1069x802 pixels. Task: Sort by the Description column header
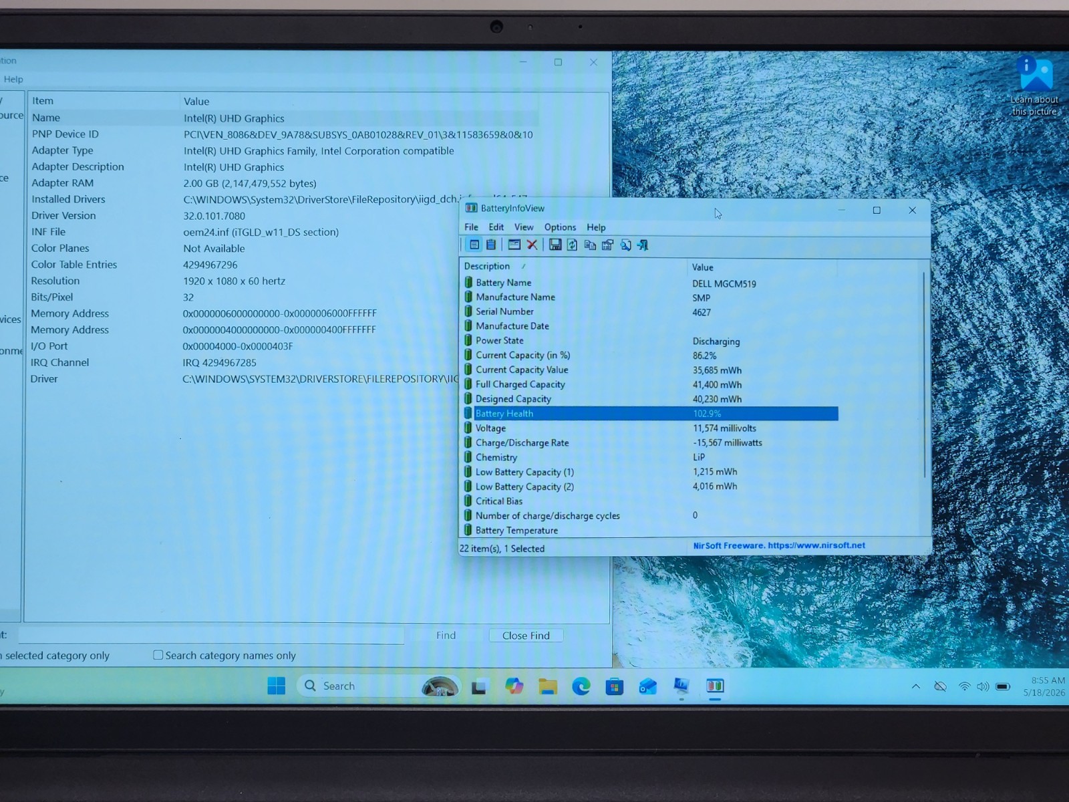pos(575,266)
